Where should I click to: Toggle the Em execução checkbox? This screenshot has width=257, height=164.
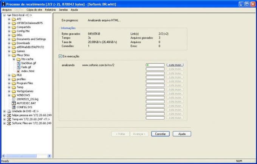tap(60, 56)
